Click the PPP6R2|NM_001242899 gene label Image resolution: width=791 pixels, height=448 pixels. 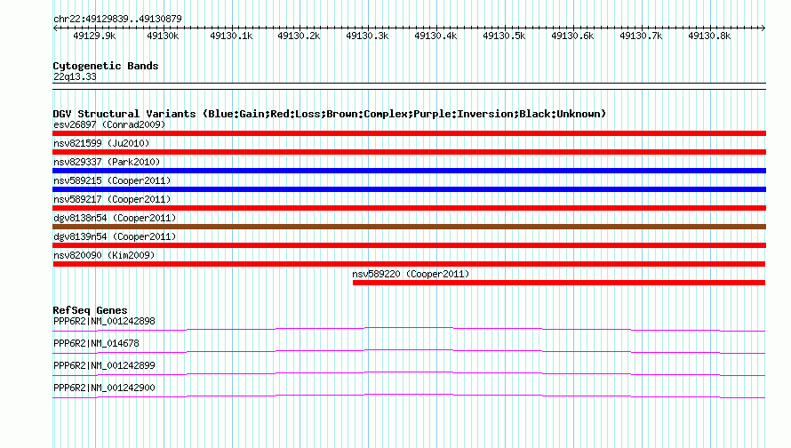pos(104,365)
